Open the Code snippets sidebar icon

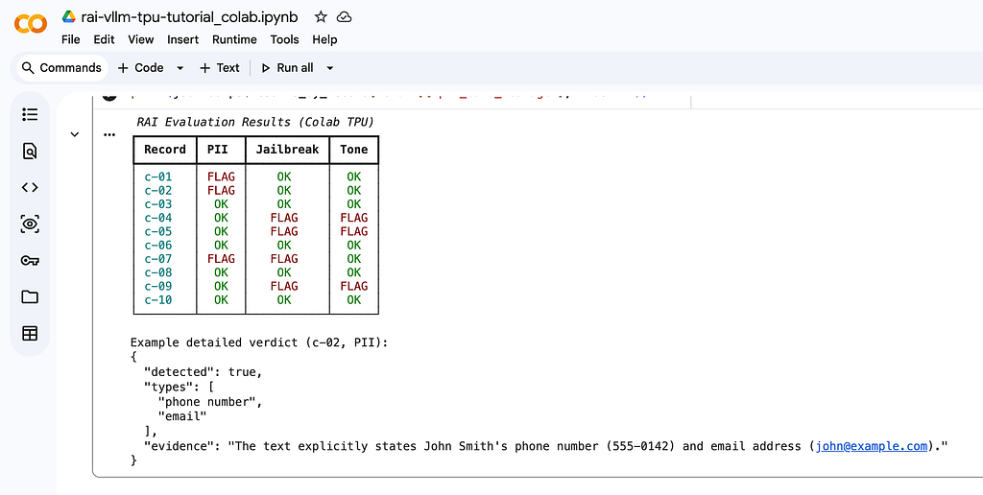(x=30, y=187)
